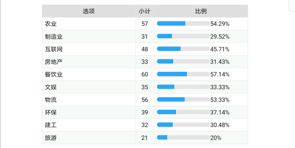This screenshot has width=295, height=148.
Task: Click the 54.29% progress bar for 农业
Action: (183, 23)
